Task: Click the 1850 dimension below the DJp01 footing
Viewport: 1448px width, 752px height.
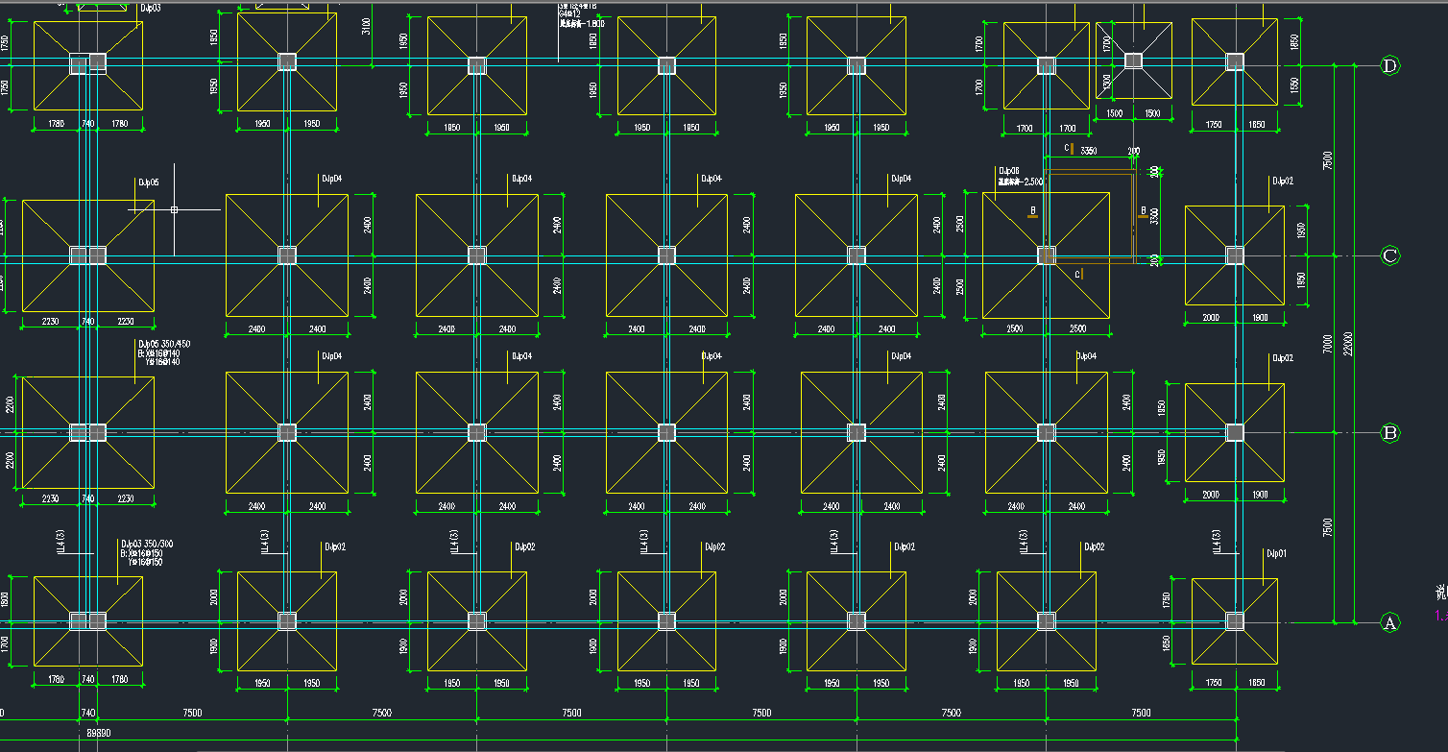Action: coord(1258,682)
